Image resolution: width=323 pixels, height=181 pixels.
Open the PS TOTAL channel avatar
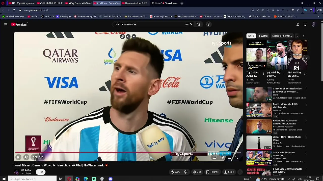pyautogui.click(x=17, y=172)
